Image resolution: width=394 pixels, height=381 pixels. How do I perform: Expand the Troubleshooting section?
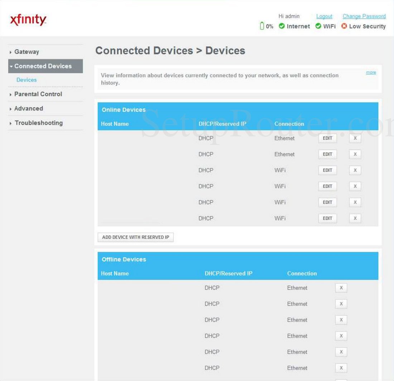(38, 123)
